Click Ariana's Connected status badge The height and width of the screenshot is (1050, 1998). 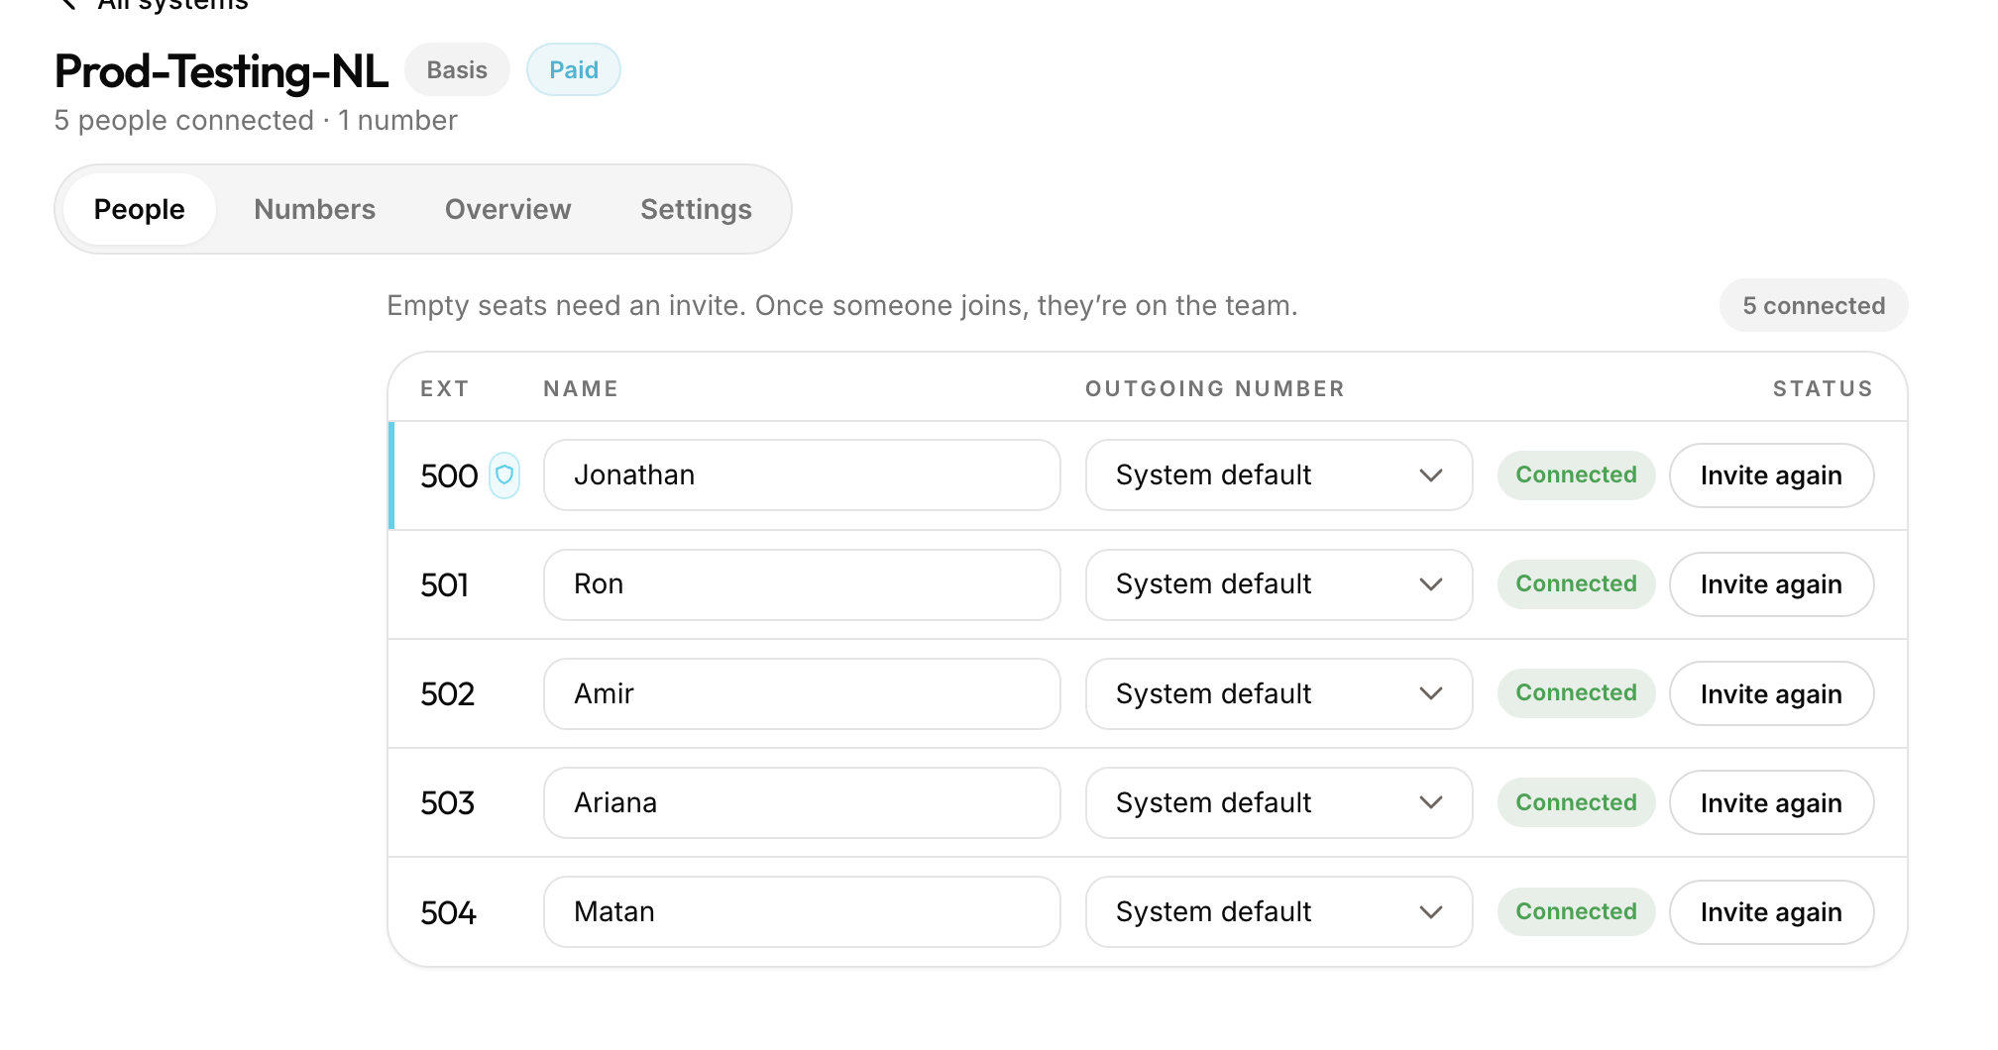1576,802
